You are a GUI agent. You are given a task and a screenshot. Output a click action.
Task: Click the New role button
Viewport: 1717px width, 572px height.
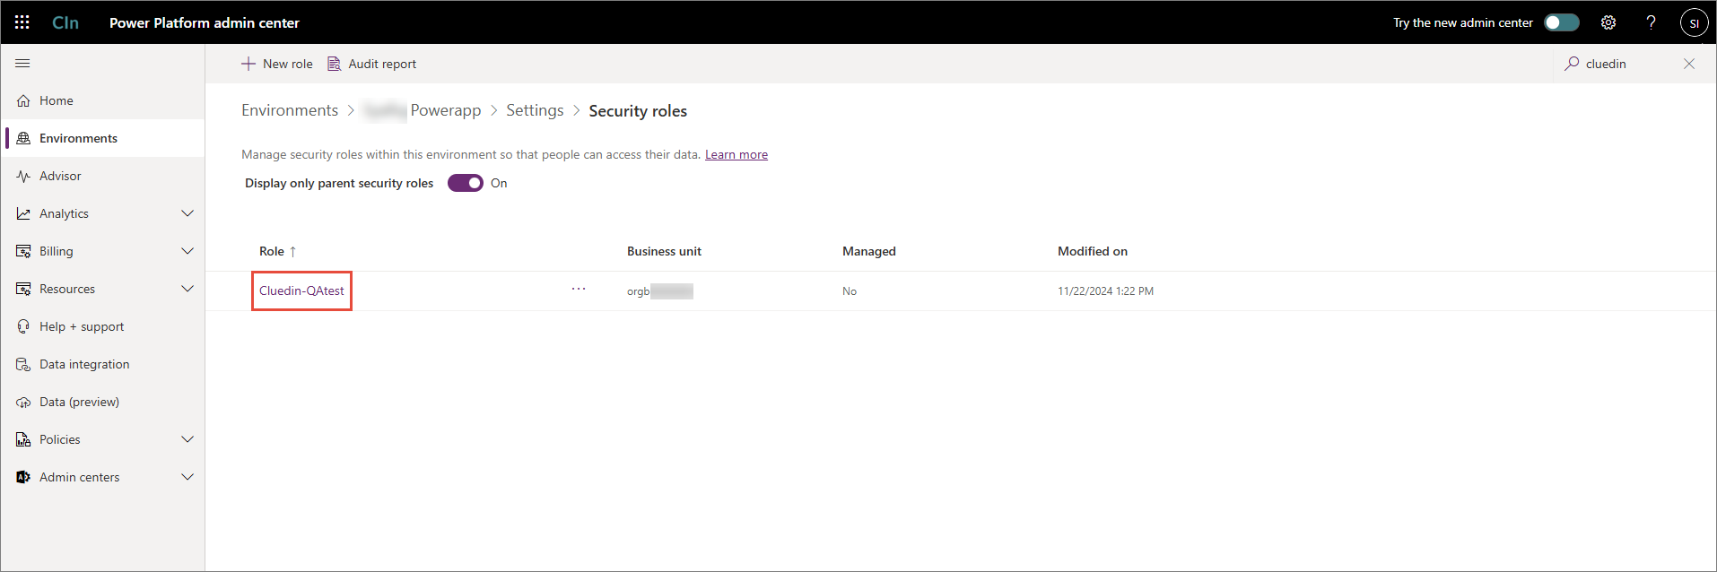pos(277,64)
